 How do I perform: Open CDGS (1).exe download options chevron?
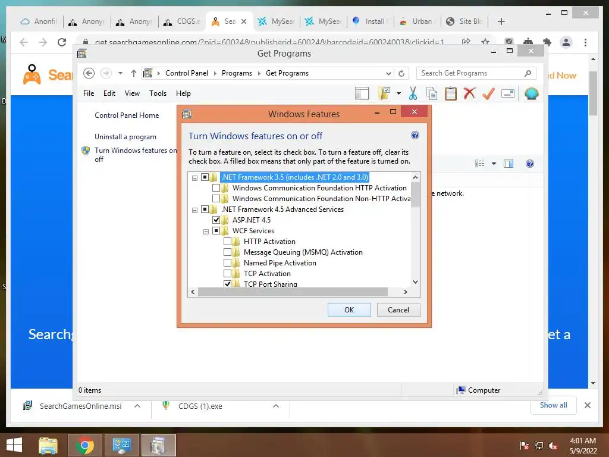(x=276, y=406)
